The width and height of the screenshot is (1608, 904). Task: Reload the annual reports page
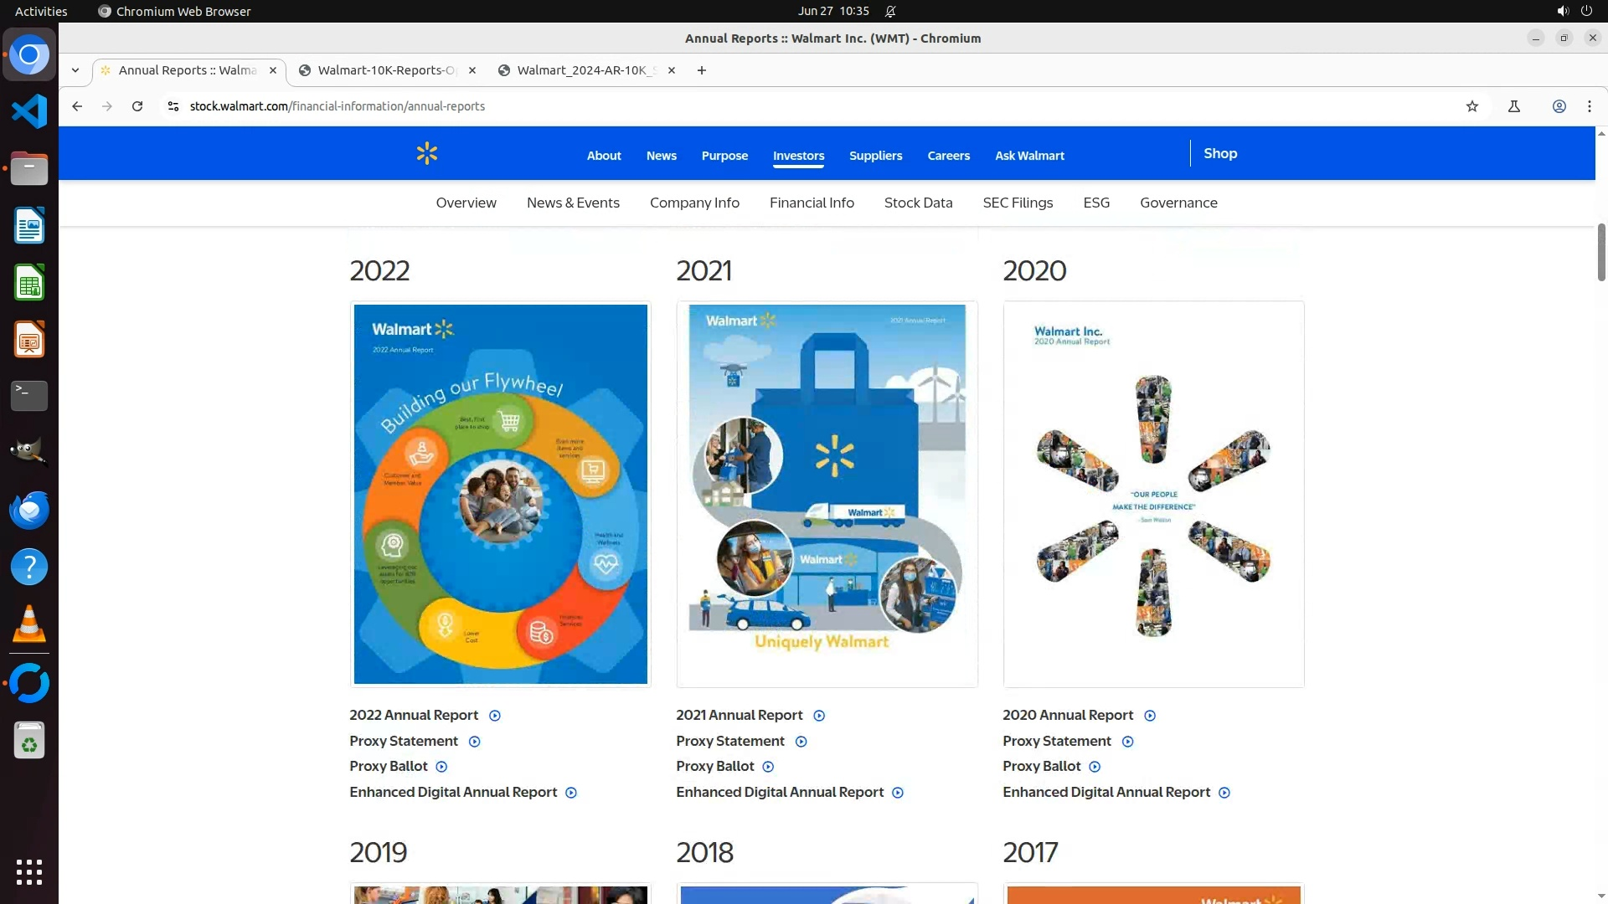point(137,106)
